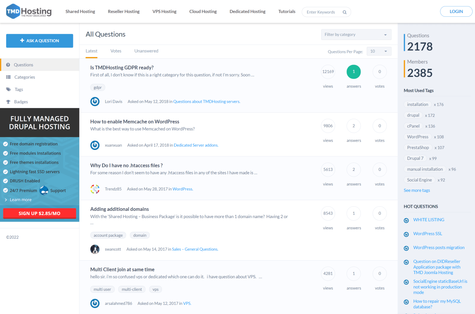Open Trendz85's avatar icon
Screen dimensions: 475x314
pyautogui.click(x=95, y=189)
